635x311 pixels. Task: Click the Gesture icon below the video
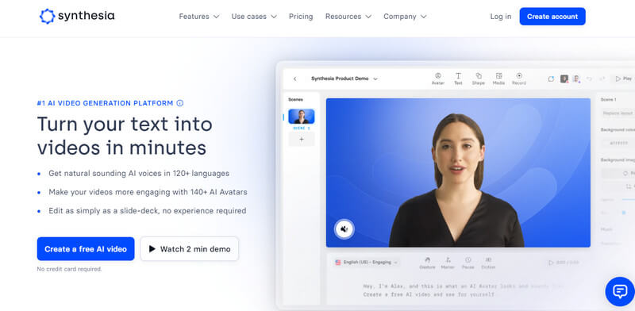[427, 263]
